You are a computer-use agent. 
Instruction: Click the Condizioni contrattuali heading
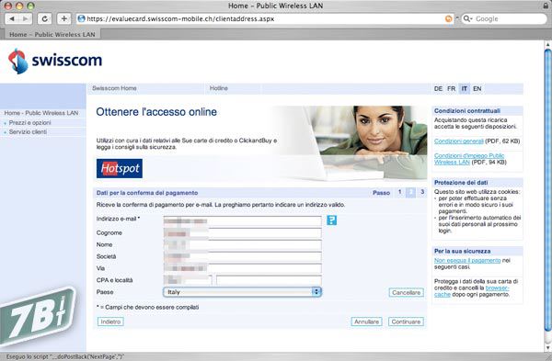467,111
